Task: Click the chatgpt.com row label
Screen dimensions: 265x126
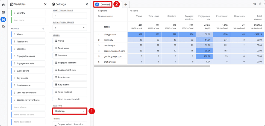Action: point(110,34)
